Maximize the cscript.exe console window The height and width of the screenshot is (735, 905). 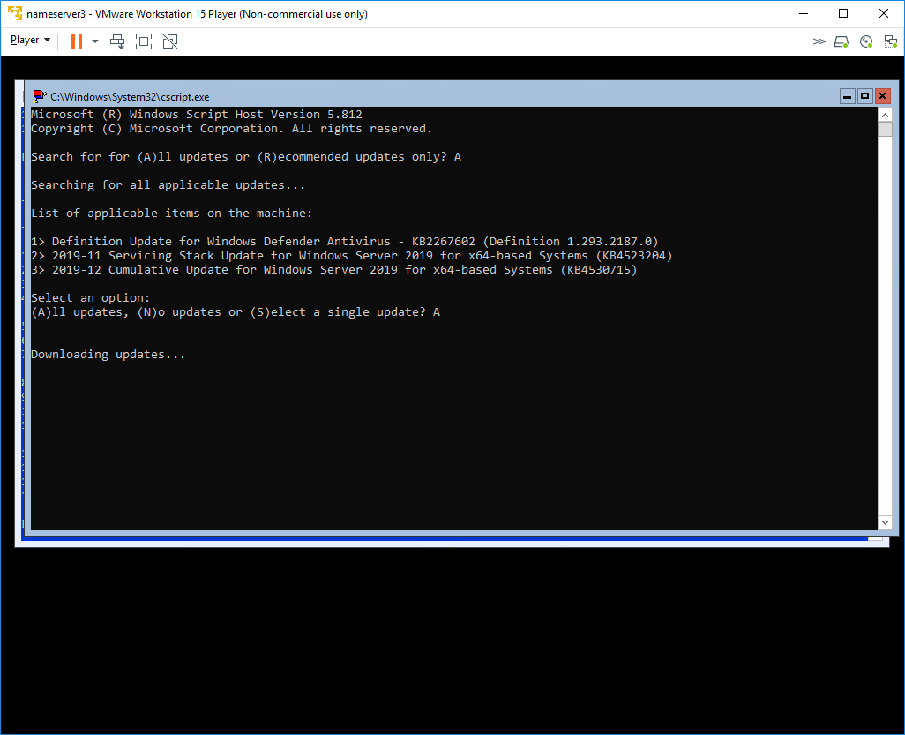click(x=864, y=96)
